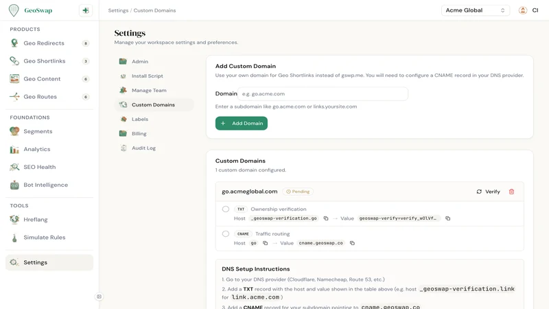Screen dimensions: 549x309
Task: Click the SEO Health magnifier icon
Action: click(14, 167)
